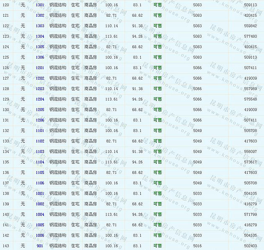Open the 1103 room link

click(40, 152)
